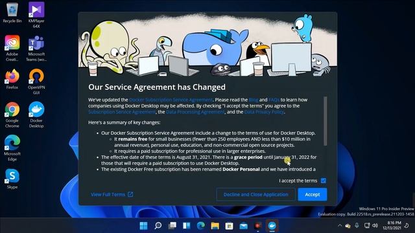Click the 'Here's a summary of key changes:' text
The image size is (415, 233).
click(124, 122)
